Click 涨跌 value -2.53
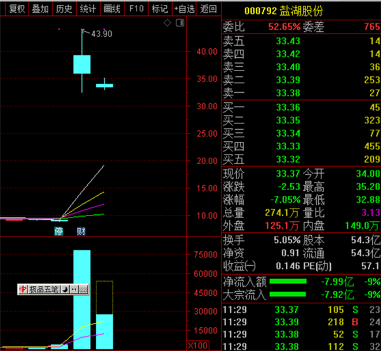The height and width of the screenshot is (351, 381). [289, 187]
